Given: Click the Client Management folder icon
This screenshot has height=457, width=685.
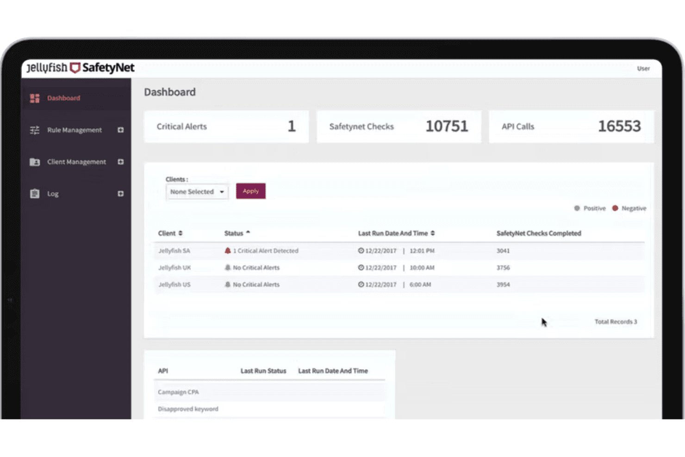Looking at the screenshot, I should click(35, 162).
